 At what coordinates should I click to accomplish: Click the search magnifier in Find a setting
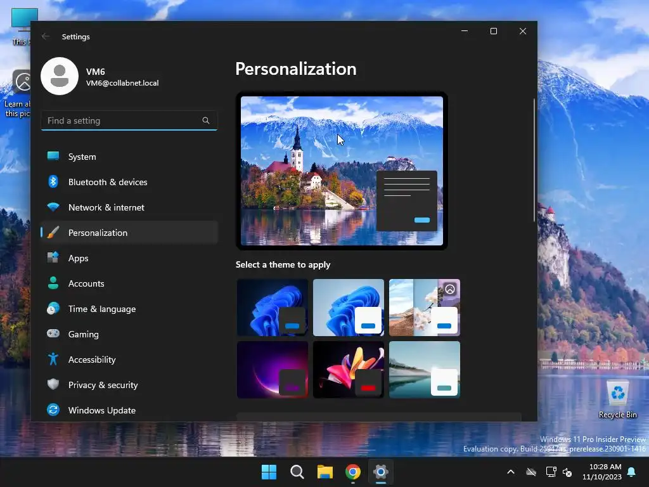pos(206,120)
